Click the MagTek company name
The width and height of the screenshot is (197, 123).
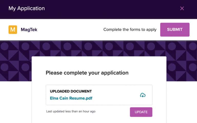click(x=29, y=30)
